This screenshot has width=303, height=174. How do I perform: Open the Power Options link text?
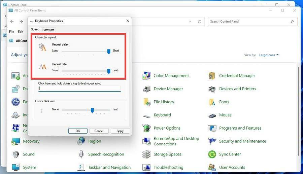167,128
